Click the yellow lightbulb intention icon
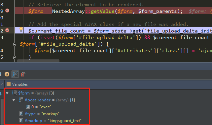Viewport: 212px width, 125px height. tap(21, 30)
